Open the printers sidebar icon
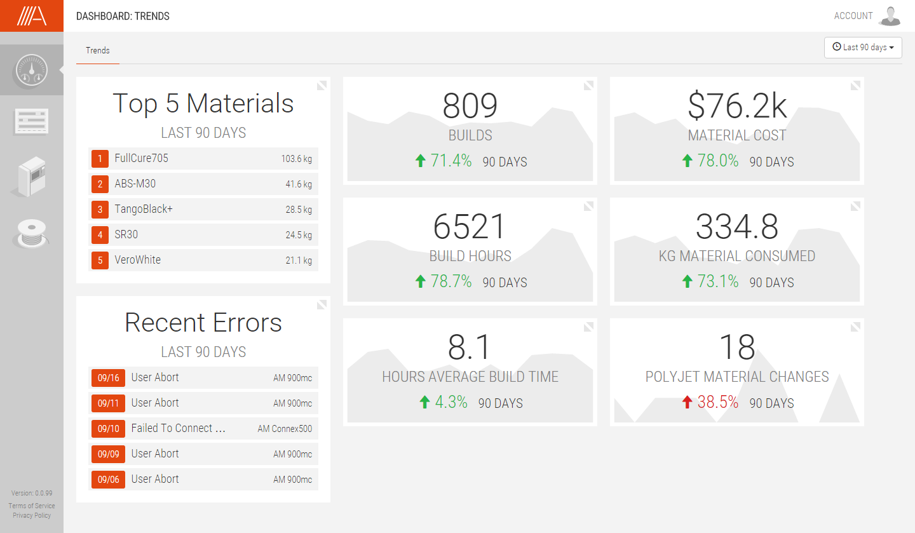 (x=30, y=176)
